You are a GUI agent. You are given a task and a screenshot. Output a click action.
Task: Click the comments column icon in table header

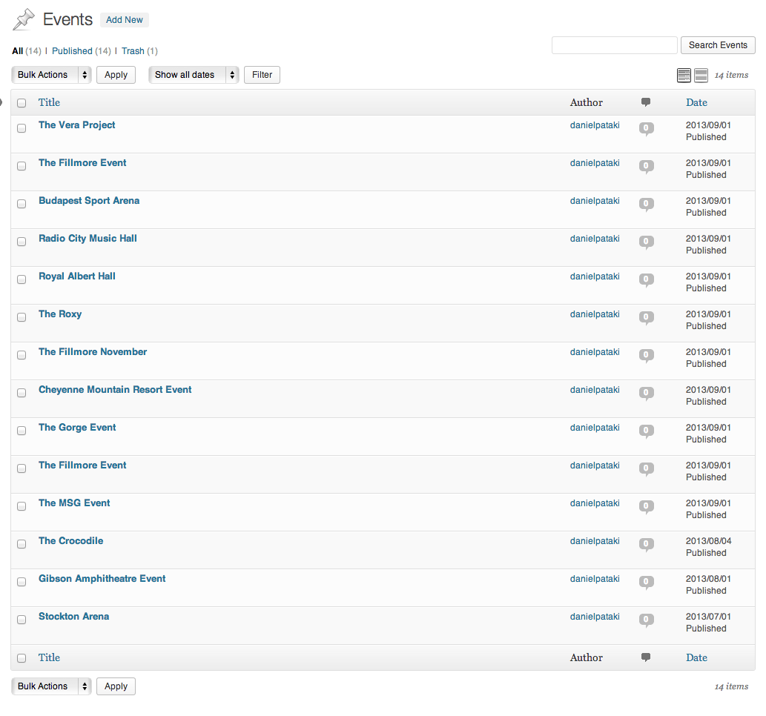pos(646,102)
